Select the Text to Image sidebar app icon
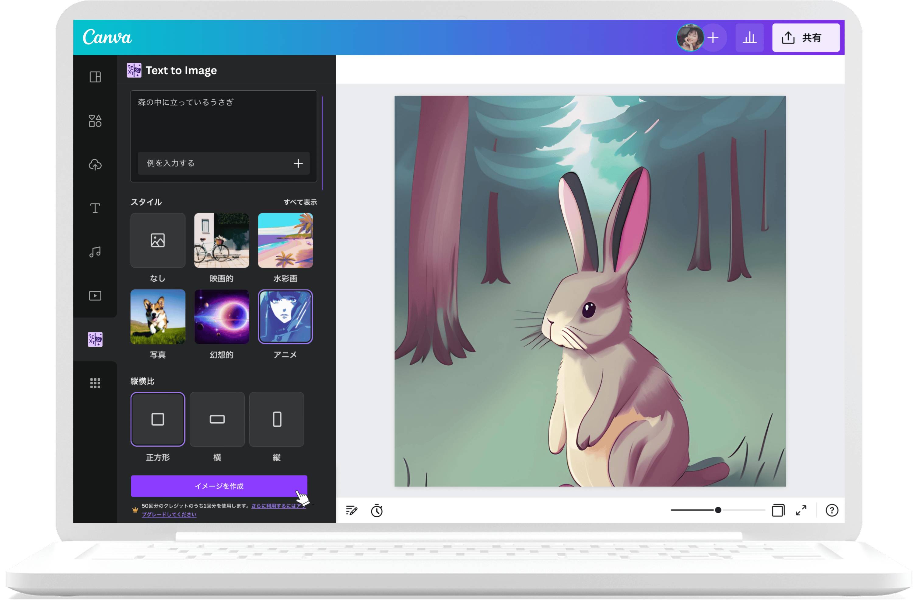Screen dimensions: 918x600 point(95,339)
